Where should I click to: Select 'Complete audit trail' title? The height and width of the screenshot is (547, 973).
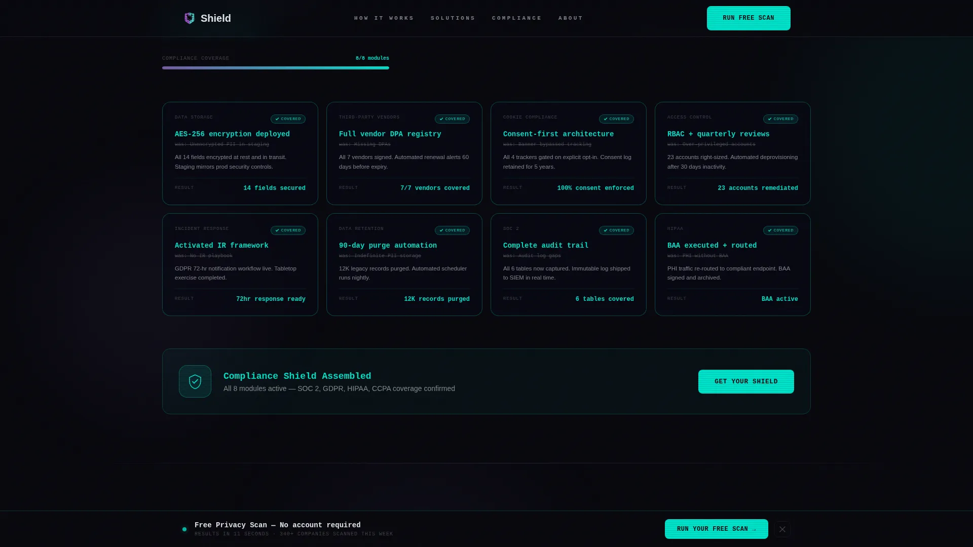click(546, 246)
